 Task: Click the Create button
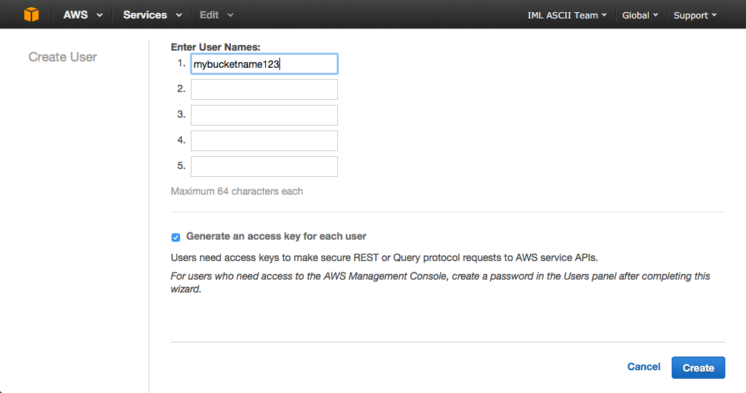(x=698, y=368)
